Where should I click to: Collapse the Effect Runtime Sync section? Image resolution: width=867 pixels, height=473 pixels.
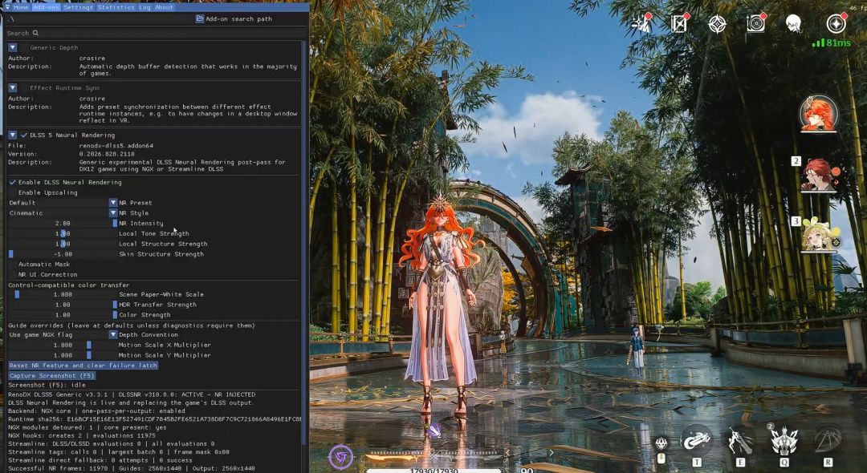click(x=12, y=88)
